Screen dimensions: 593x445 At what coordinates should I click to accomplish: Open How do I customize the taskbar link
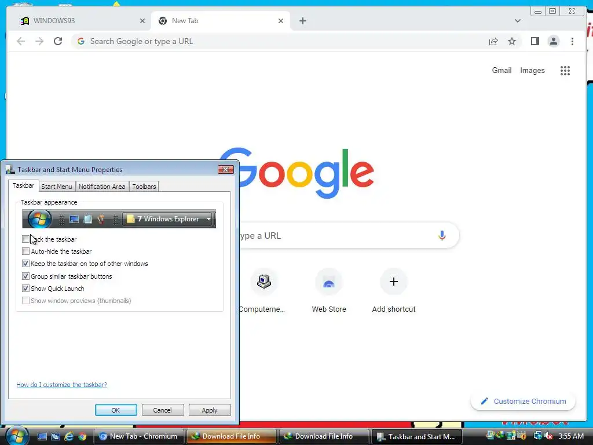coord(61,385)
